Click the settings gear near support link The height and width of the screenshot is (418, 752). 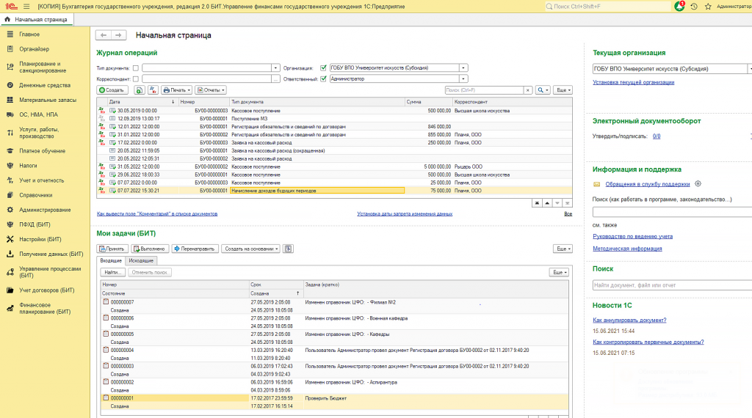coord(698,184)
